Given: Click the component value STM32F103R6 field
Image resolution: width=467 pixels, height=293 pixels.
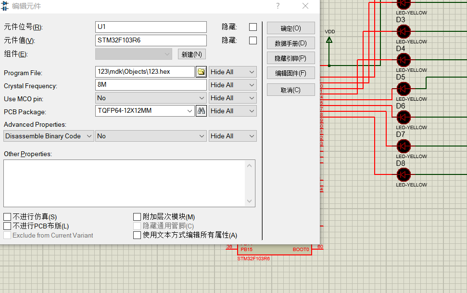Looking at the screenshot, I should tap(151, 40).
